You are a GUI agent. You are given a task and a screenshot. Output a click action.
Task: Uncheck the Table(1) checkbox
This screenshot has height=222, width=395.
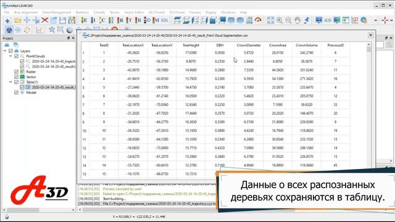(x=17, y=82)
